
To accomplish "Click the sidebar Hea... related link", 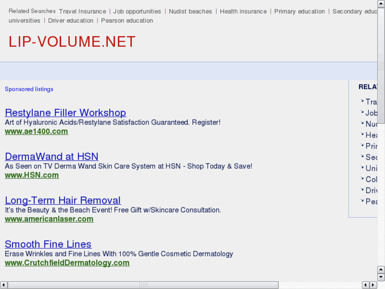I will 371,135.
